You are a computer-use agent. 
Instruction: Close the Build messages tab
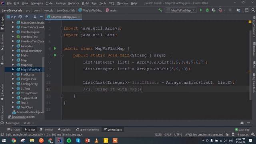33,123
